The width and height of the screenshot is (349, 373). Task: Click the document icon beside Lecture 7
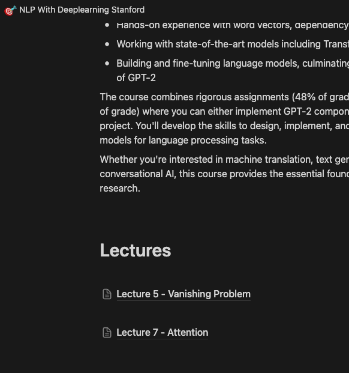pos(107,333)
